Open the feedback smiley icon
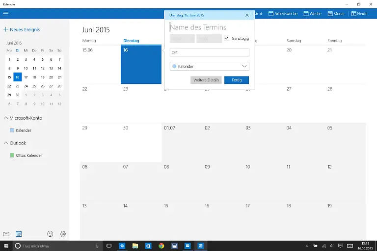377x251 pixels. click(x=50, y=234)
